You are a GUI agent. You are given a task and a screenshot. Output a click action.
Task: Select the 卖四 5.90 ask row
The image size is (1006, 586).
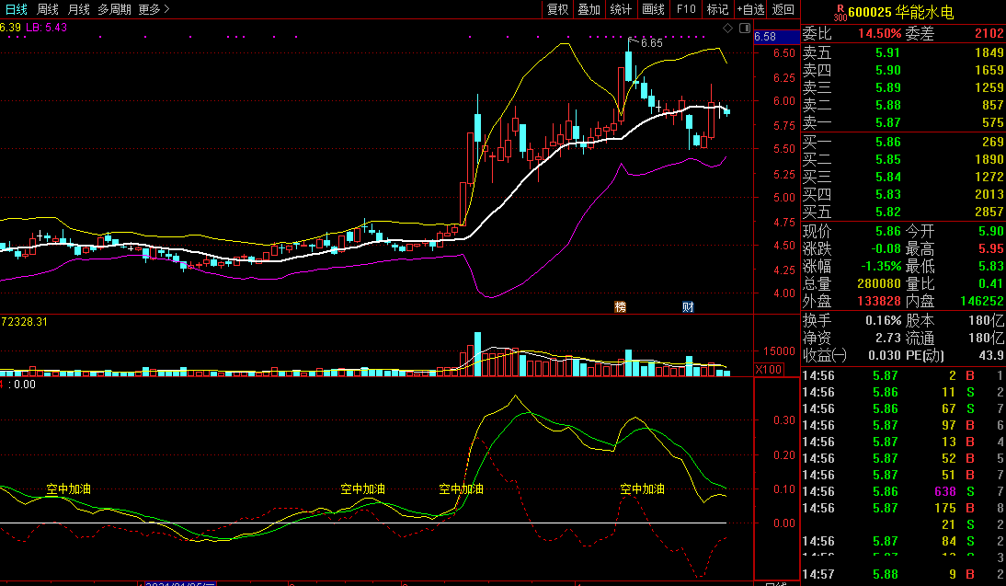pos(903,70)
